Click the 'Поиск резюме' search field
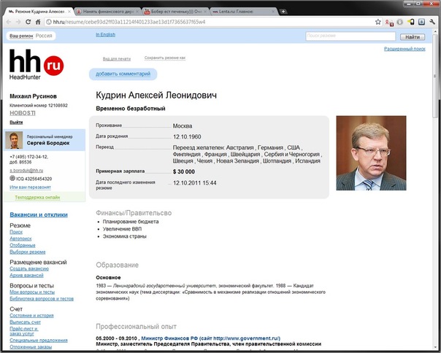Screen dimensions: 441x353 pos(350,36)
